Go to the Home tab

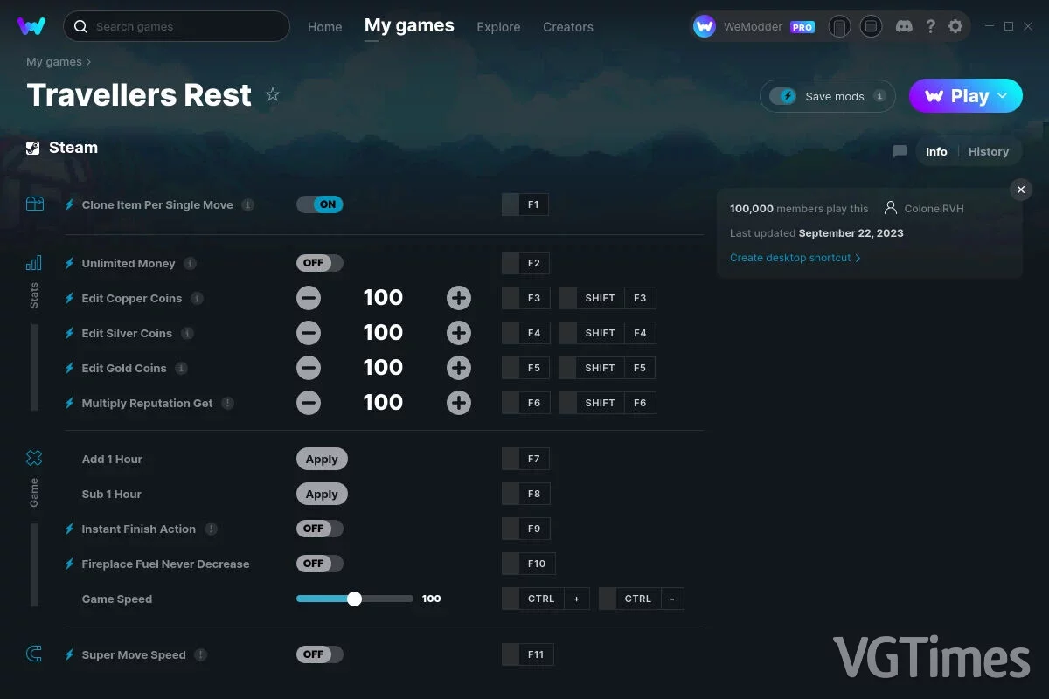click(325, 27)
